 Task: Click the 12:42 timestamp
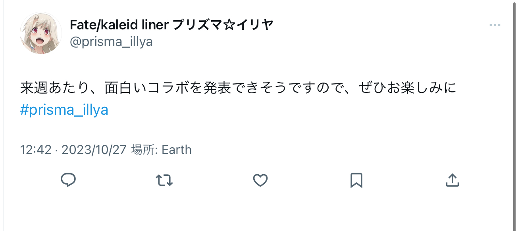pyautogui.click(x=36, y=150)
